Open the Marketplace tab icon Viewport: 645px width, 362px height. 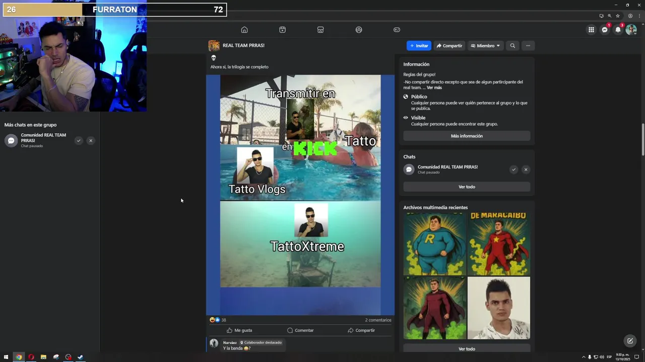(320, 30)
